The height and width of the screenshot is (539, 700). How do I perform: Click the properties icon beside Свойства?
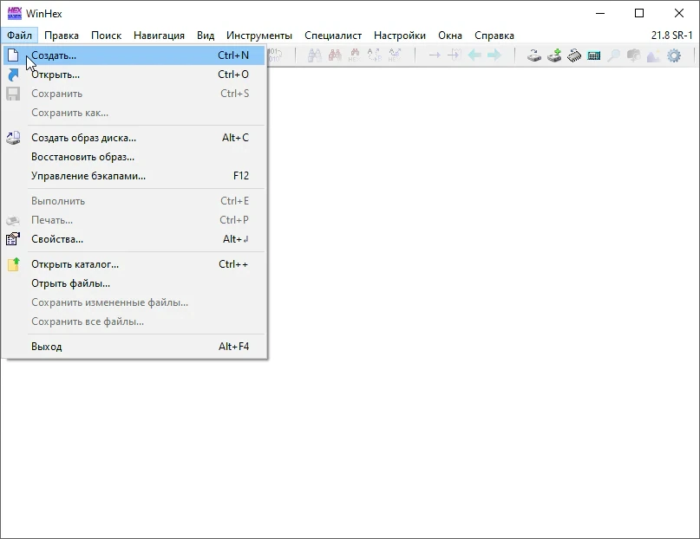pyautogui.click(x=13, y=239)
